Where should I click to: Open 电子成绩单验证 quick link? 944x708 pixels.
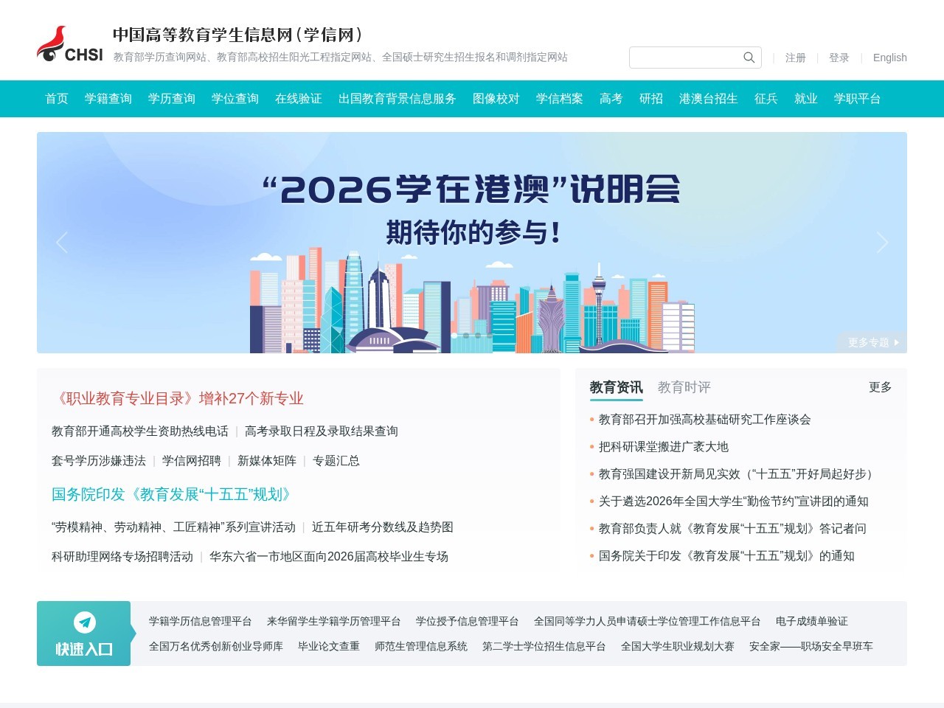812,622
